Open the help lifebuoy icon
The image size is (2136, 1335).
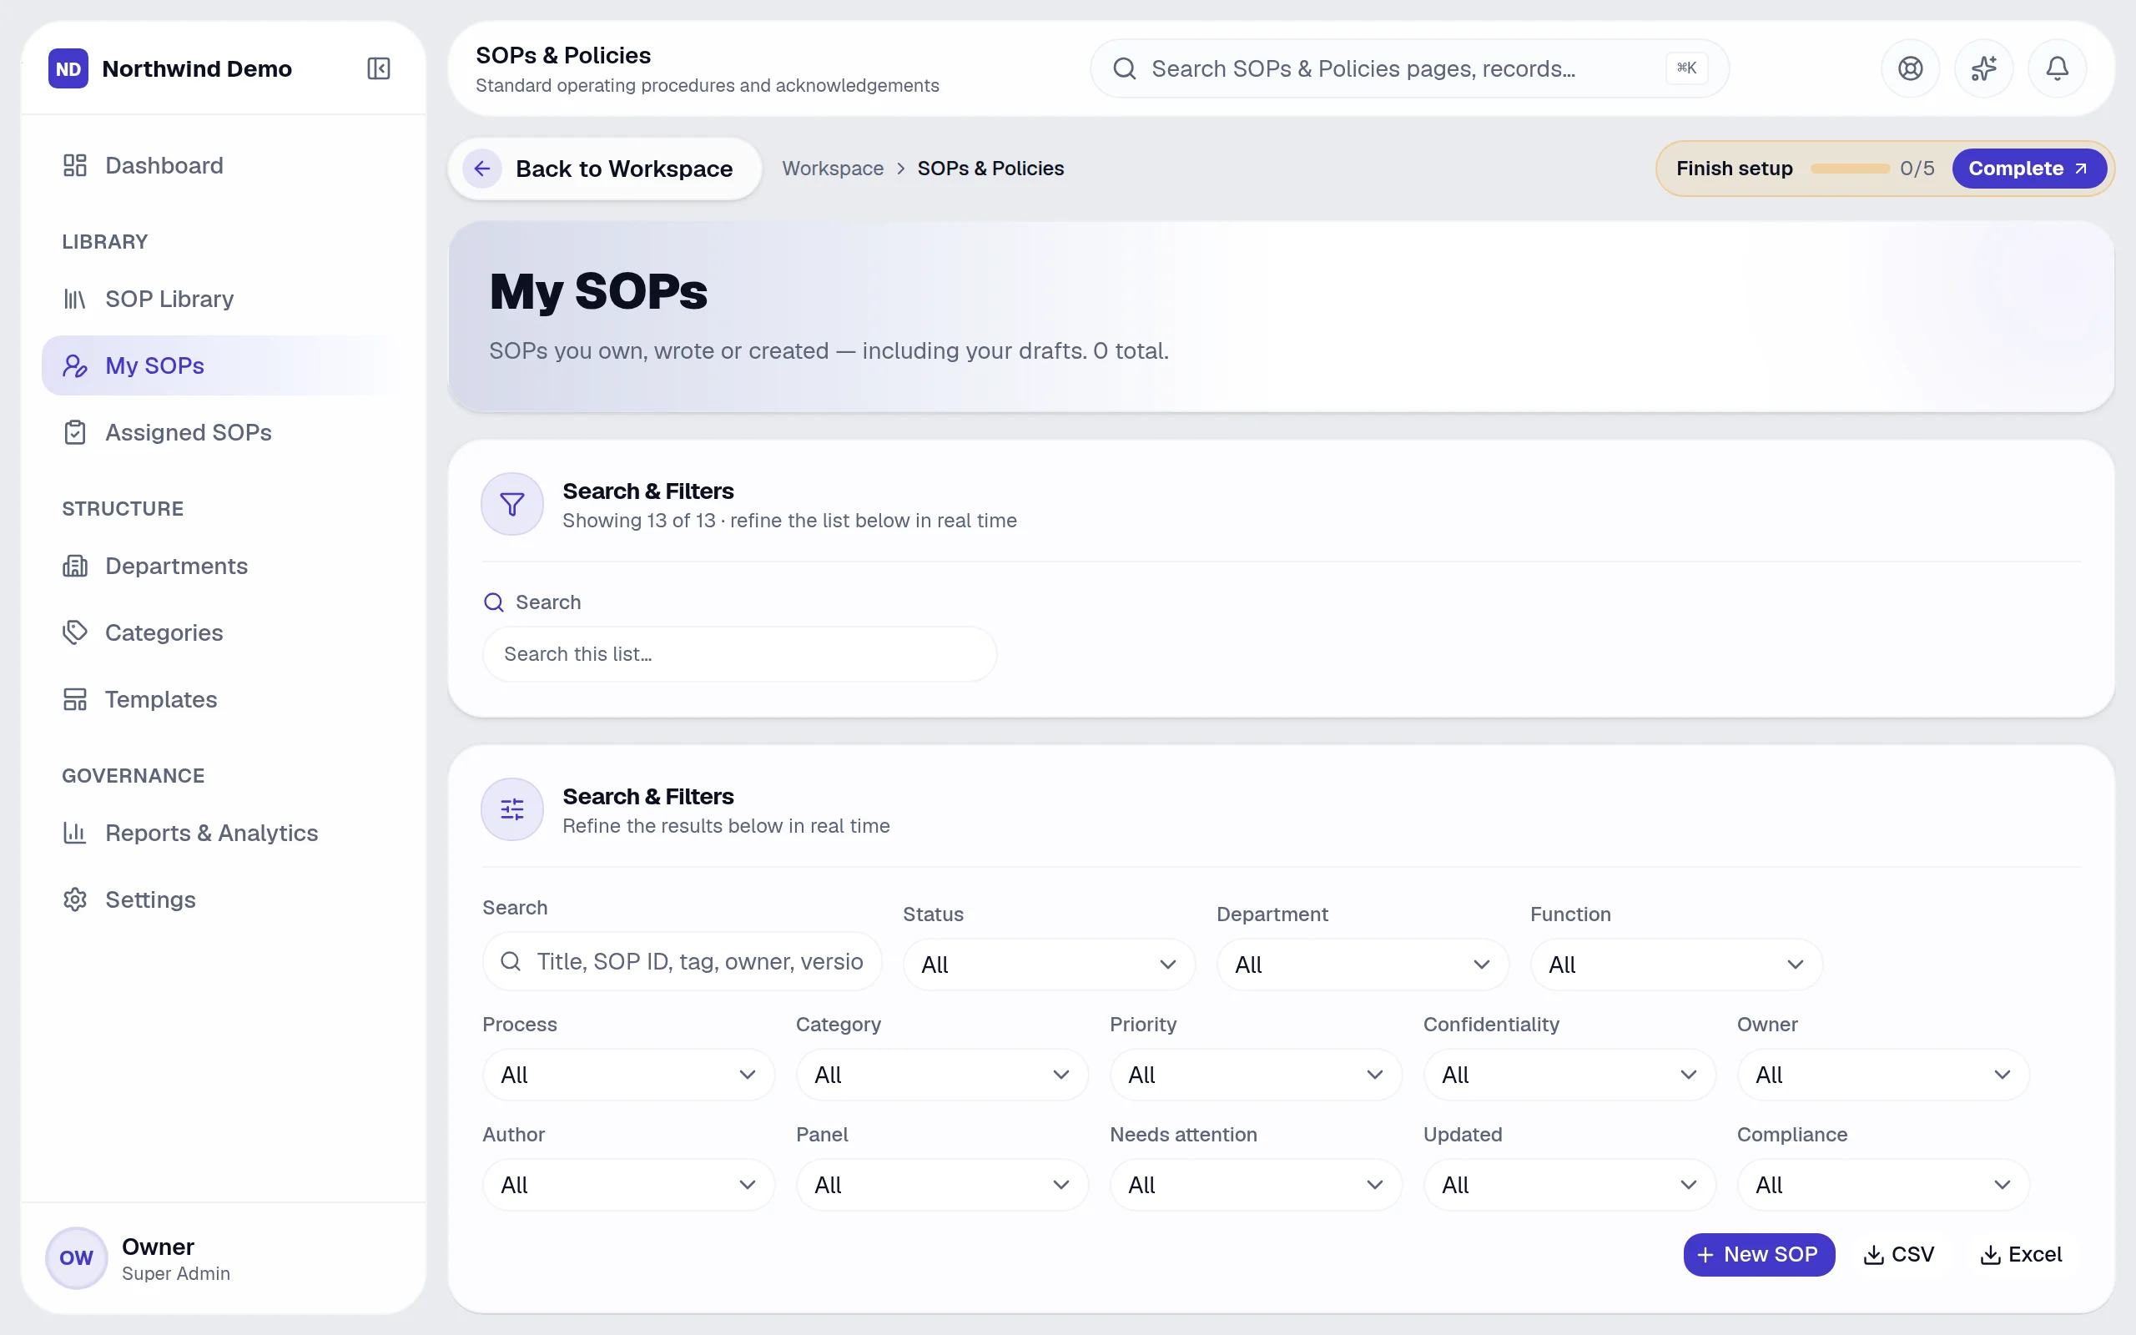tap(1910, 68)
